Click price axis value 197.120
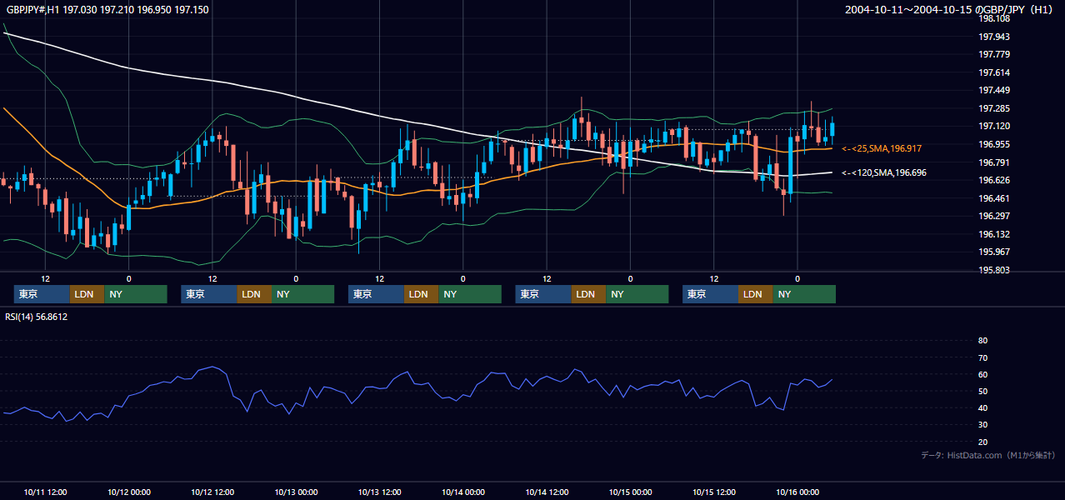 [x=993, y=126]
